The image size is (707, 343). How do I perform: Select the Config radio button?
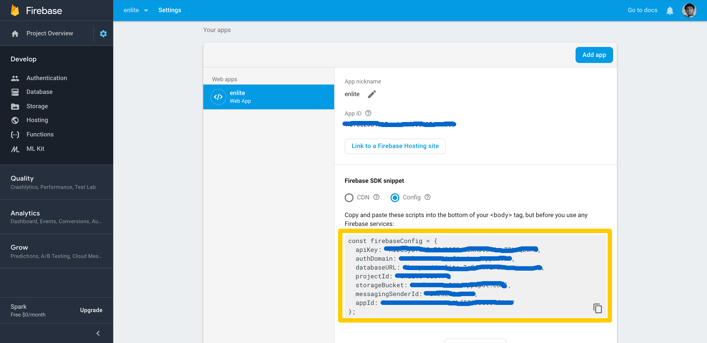pos(395,197)
